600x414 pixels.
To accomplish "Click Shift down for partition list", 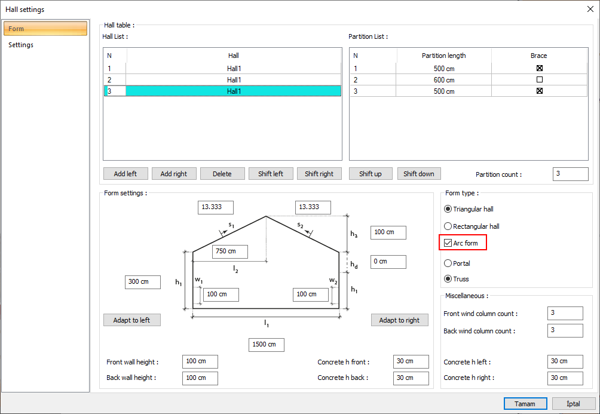I will 418,174.
